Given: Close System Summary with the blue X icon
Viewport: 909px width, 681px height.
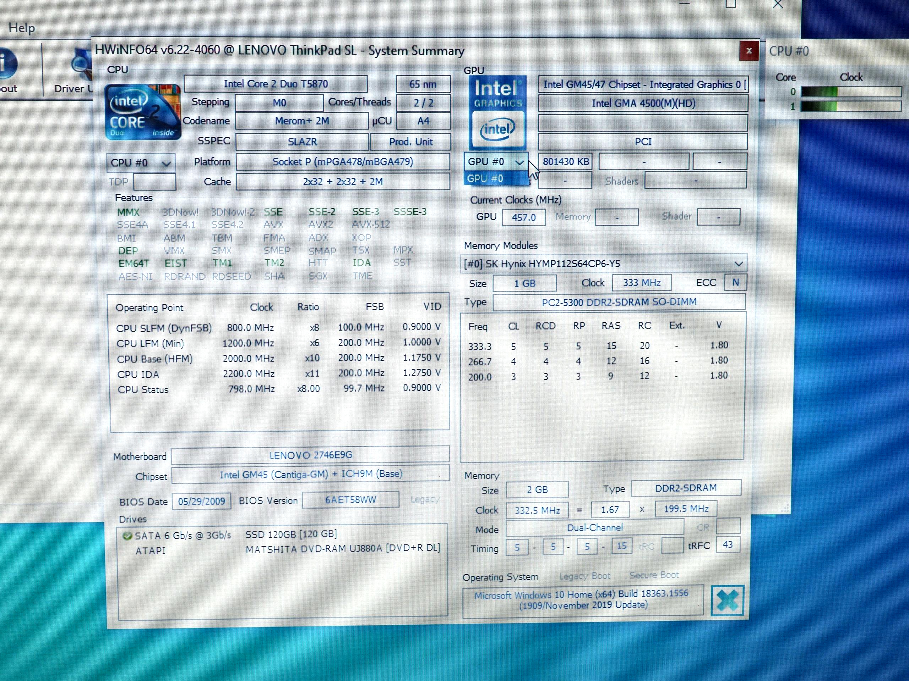Looking at the screenshot, I should pos(727,600).
